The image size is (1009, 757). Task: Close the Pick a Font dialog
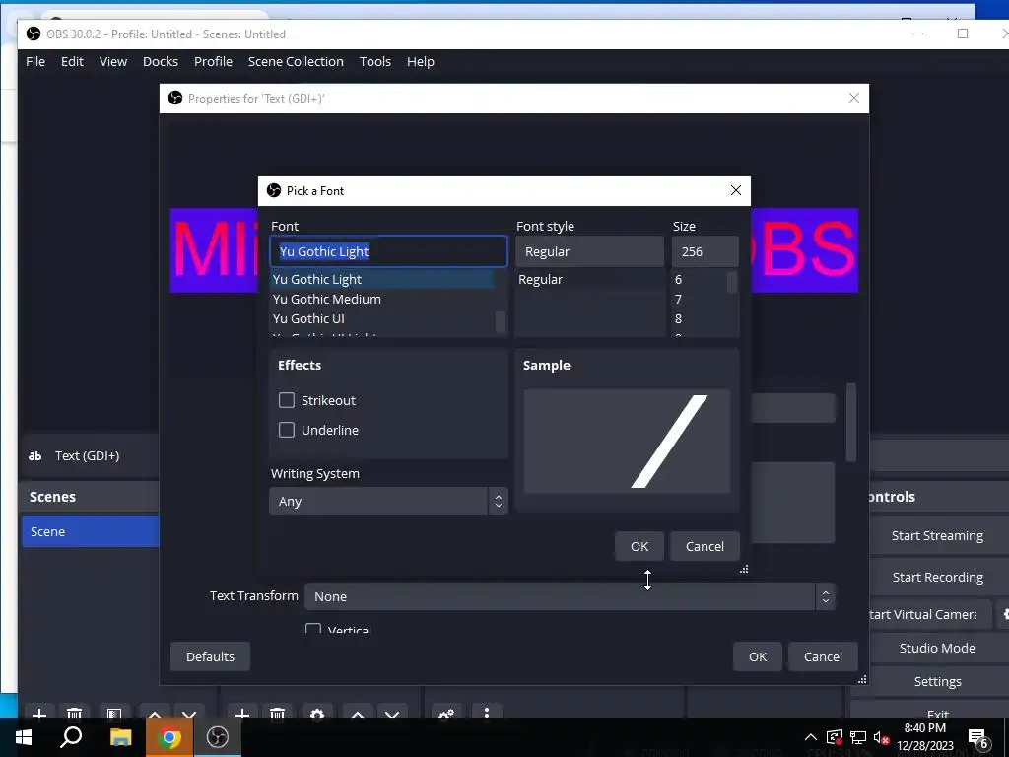pyautogui.click(x=735, y=190)
